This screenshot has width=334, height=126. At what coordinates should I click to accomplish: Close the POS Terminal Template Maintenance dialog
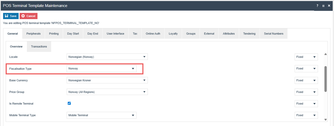pyautogui.click(x=329, y=6)
